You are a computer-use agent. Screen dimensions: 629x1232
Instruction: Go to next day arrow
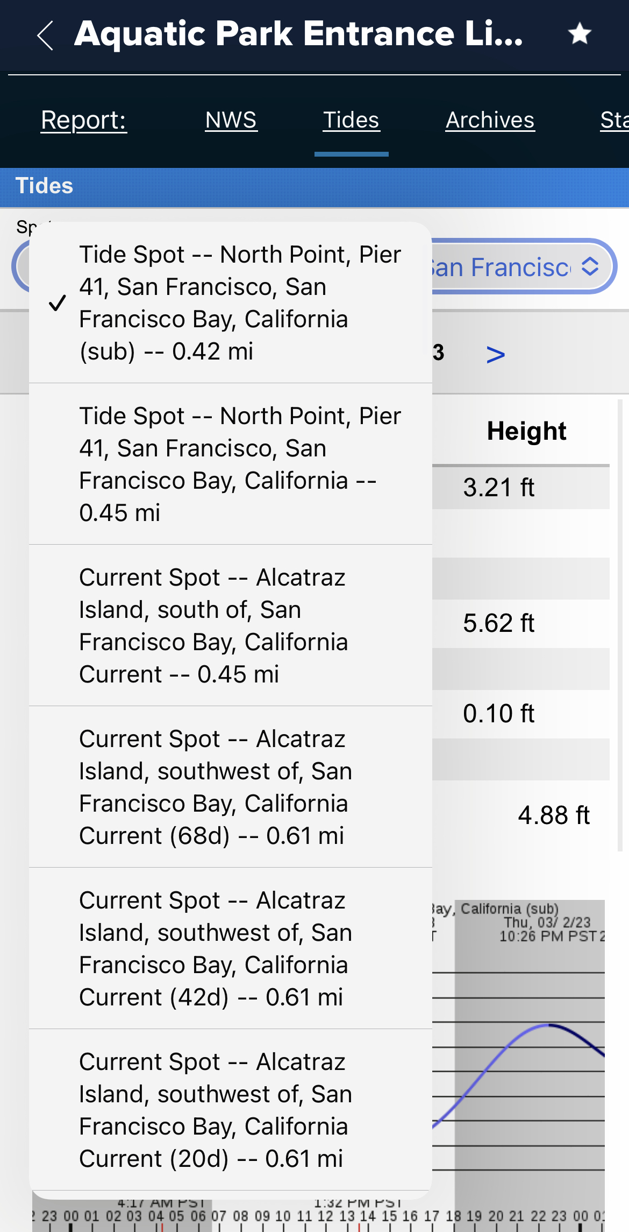tap(495, 355)
